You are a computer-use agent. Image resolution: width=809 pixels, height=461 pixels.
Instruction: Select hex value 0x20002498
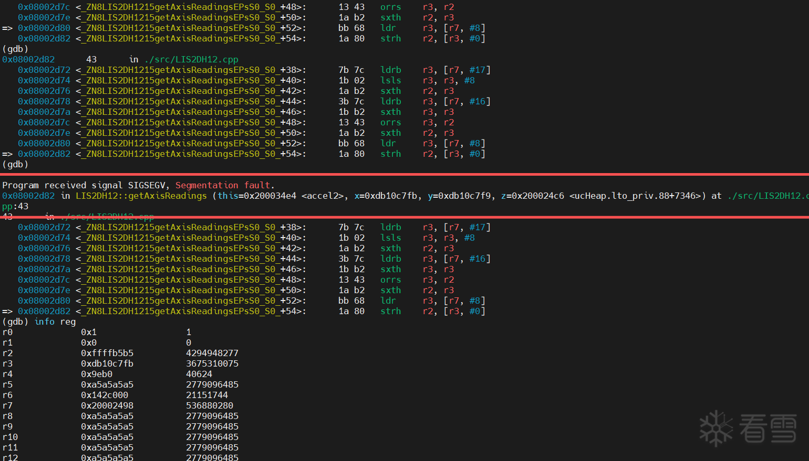coord(107,405)
